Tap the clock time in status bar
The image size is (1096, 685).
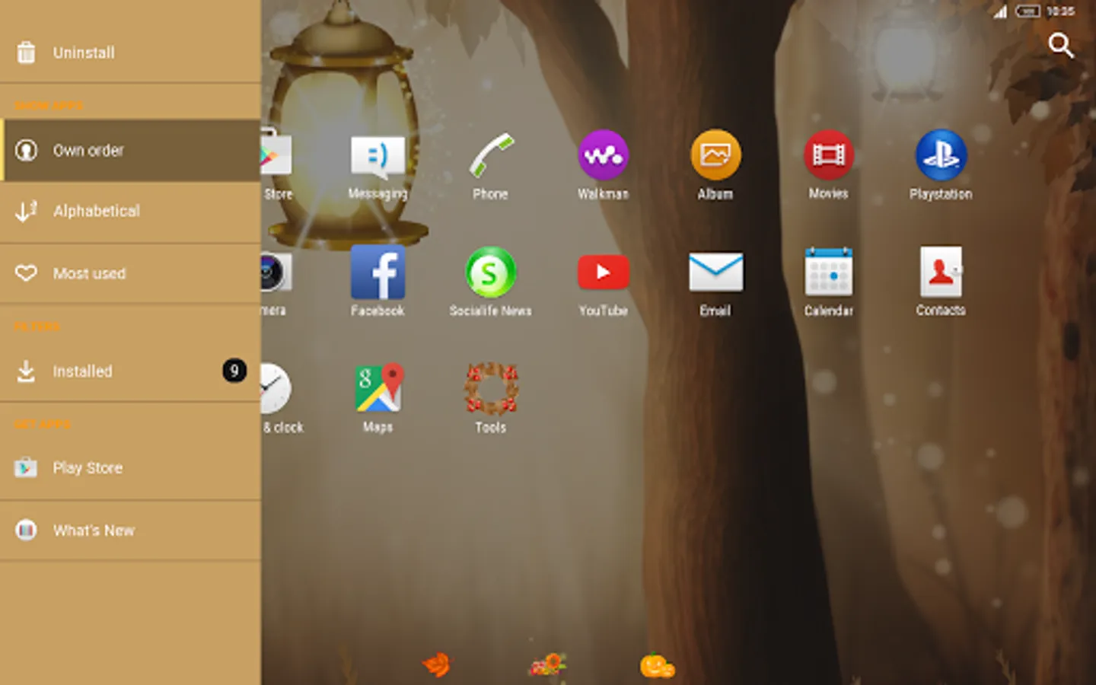[x=1060, y=11]
